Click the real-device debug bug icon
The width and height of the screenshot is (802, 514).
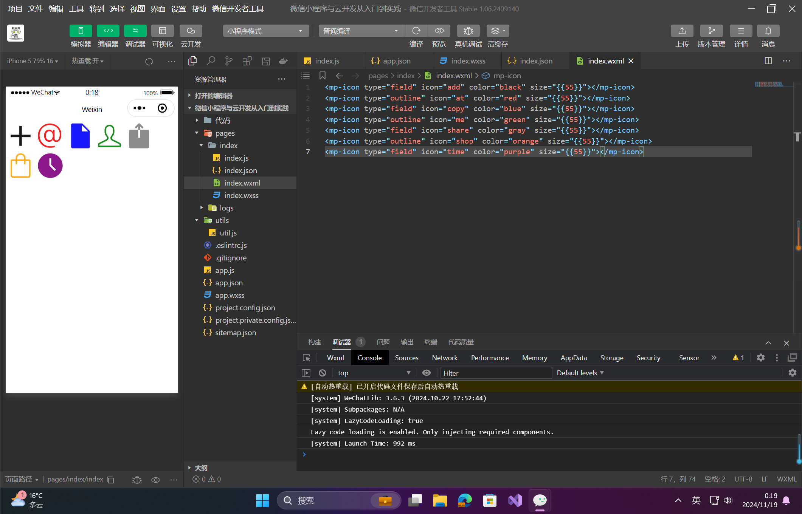pos(468,31)
